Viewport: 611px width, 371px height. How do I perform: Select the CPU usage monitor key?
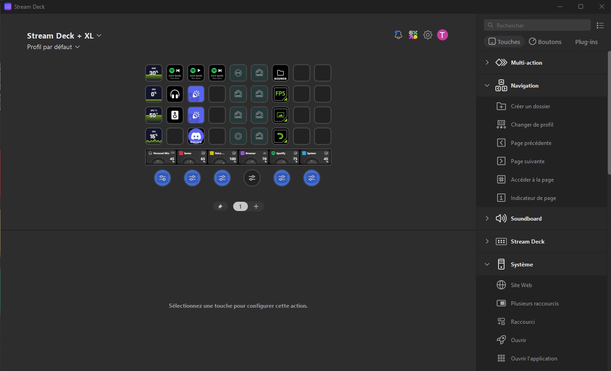click(154, 136)
